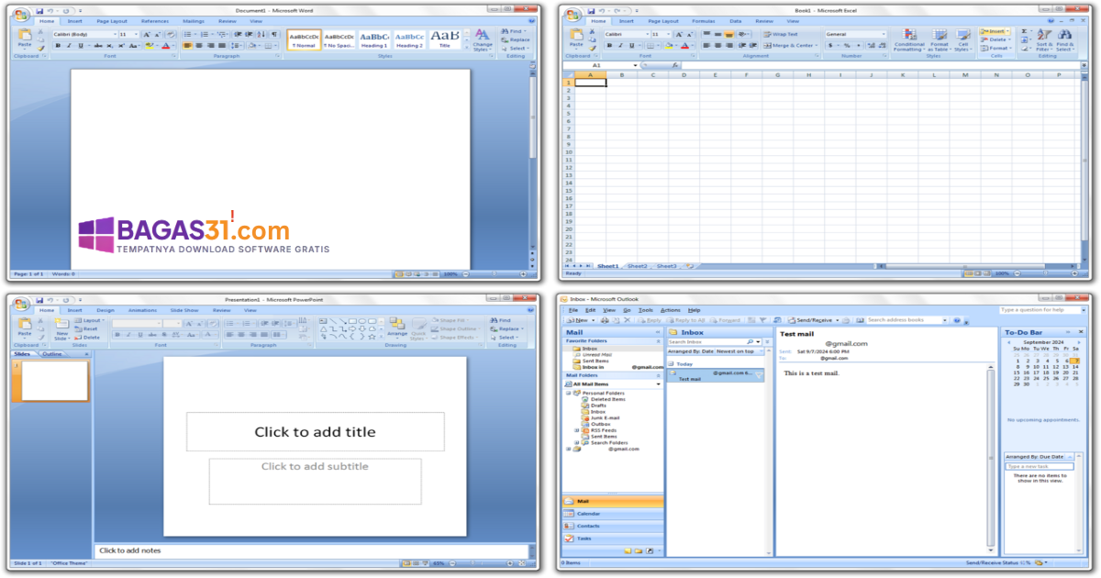
Task: Click the insert function fx icon in Excel
Action: (675, 65)
